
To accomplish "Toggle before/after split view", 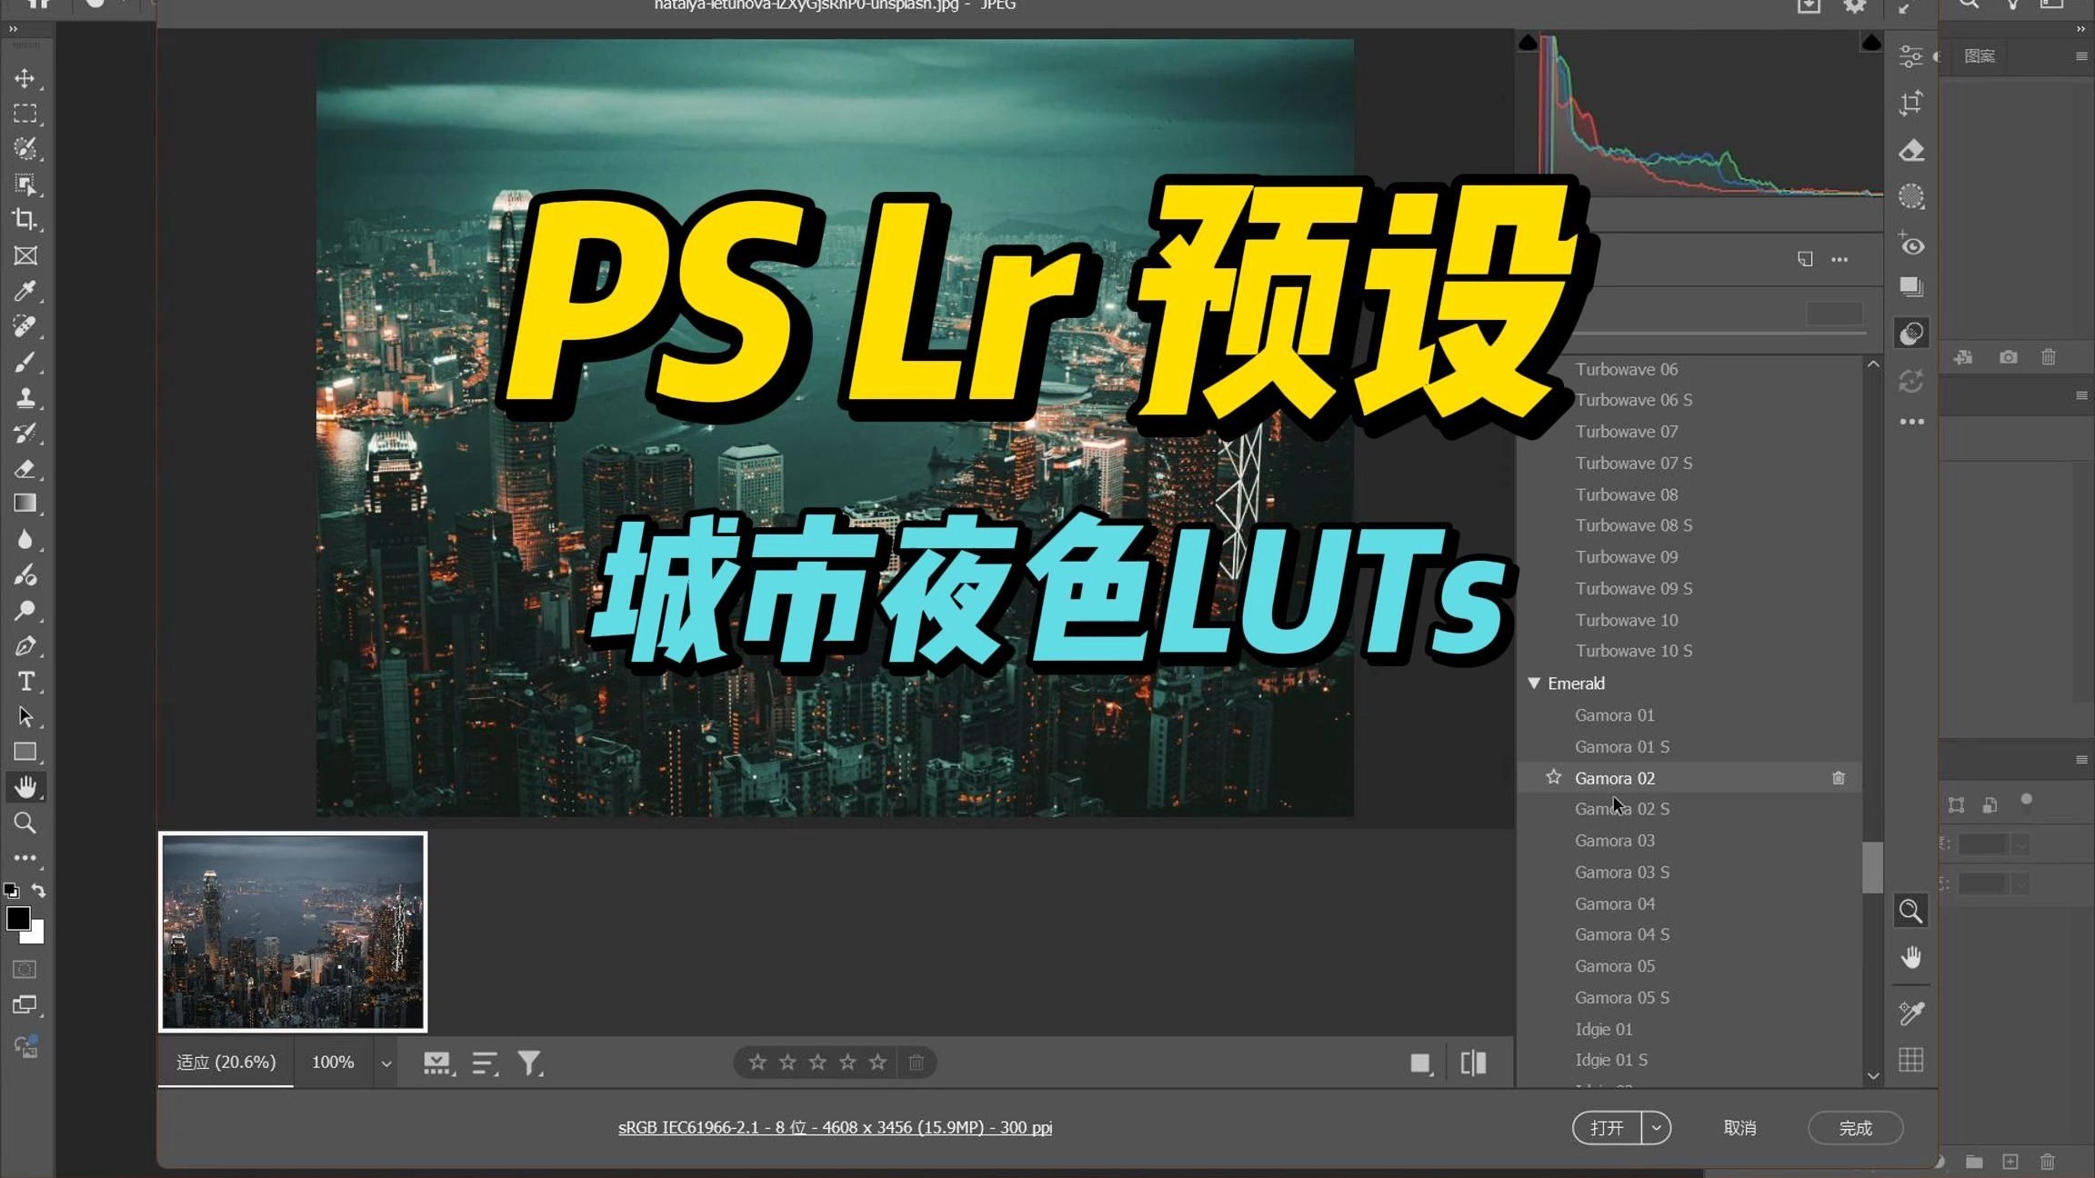I will point(1473,1063).
